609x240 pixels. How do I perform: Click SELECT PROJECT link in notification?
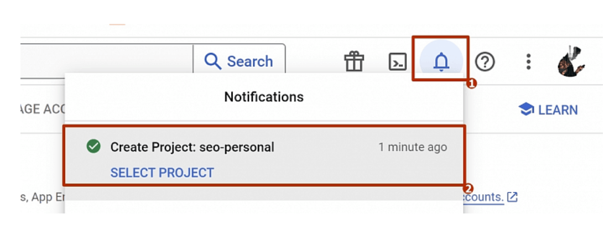(162, 173)
